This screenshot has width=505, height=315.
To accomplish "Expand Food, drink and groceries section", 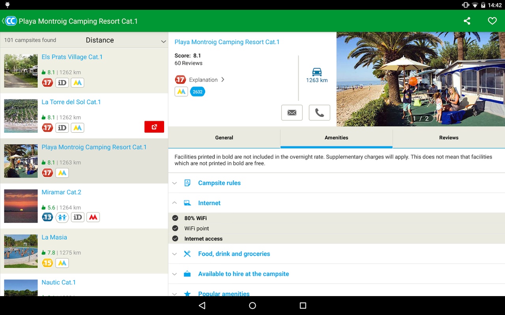I will tap(337, 254).
